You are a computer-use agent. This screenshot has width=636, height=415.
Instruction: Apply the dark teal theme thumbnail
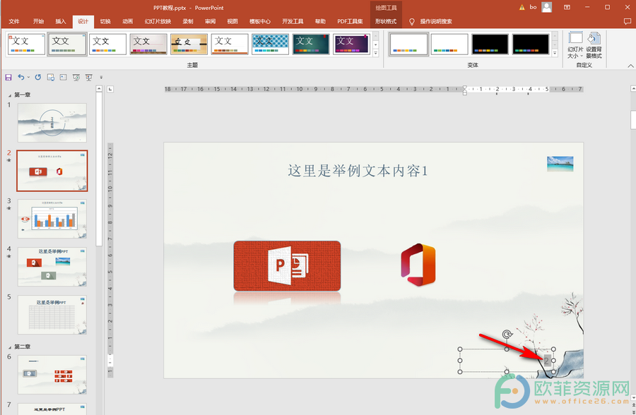[x=311, y=44]
